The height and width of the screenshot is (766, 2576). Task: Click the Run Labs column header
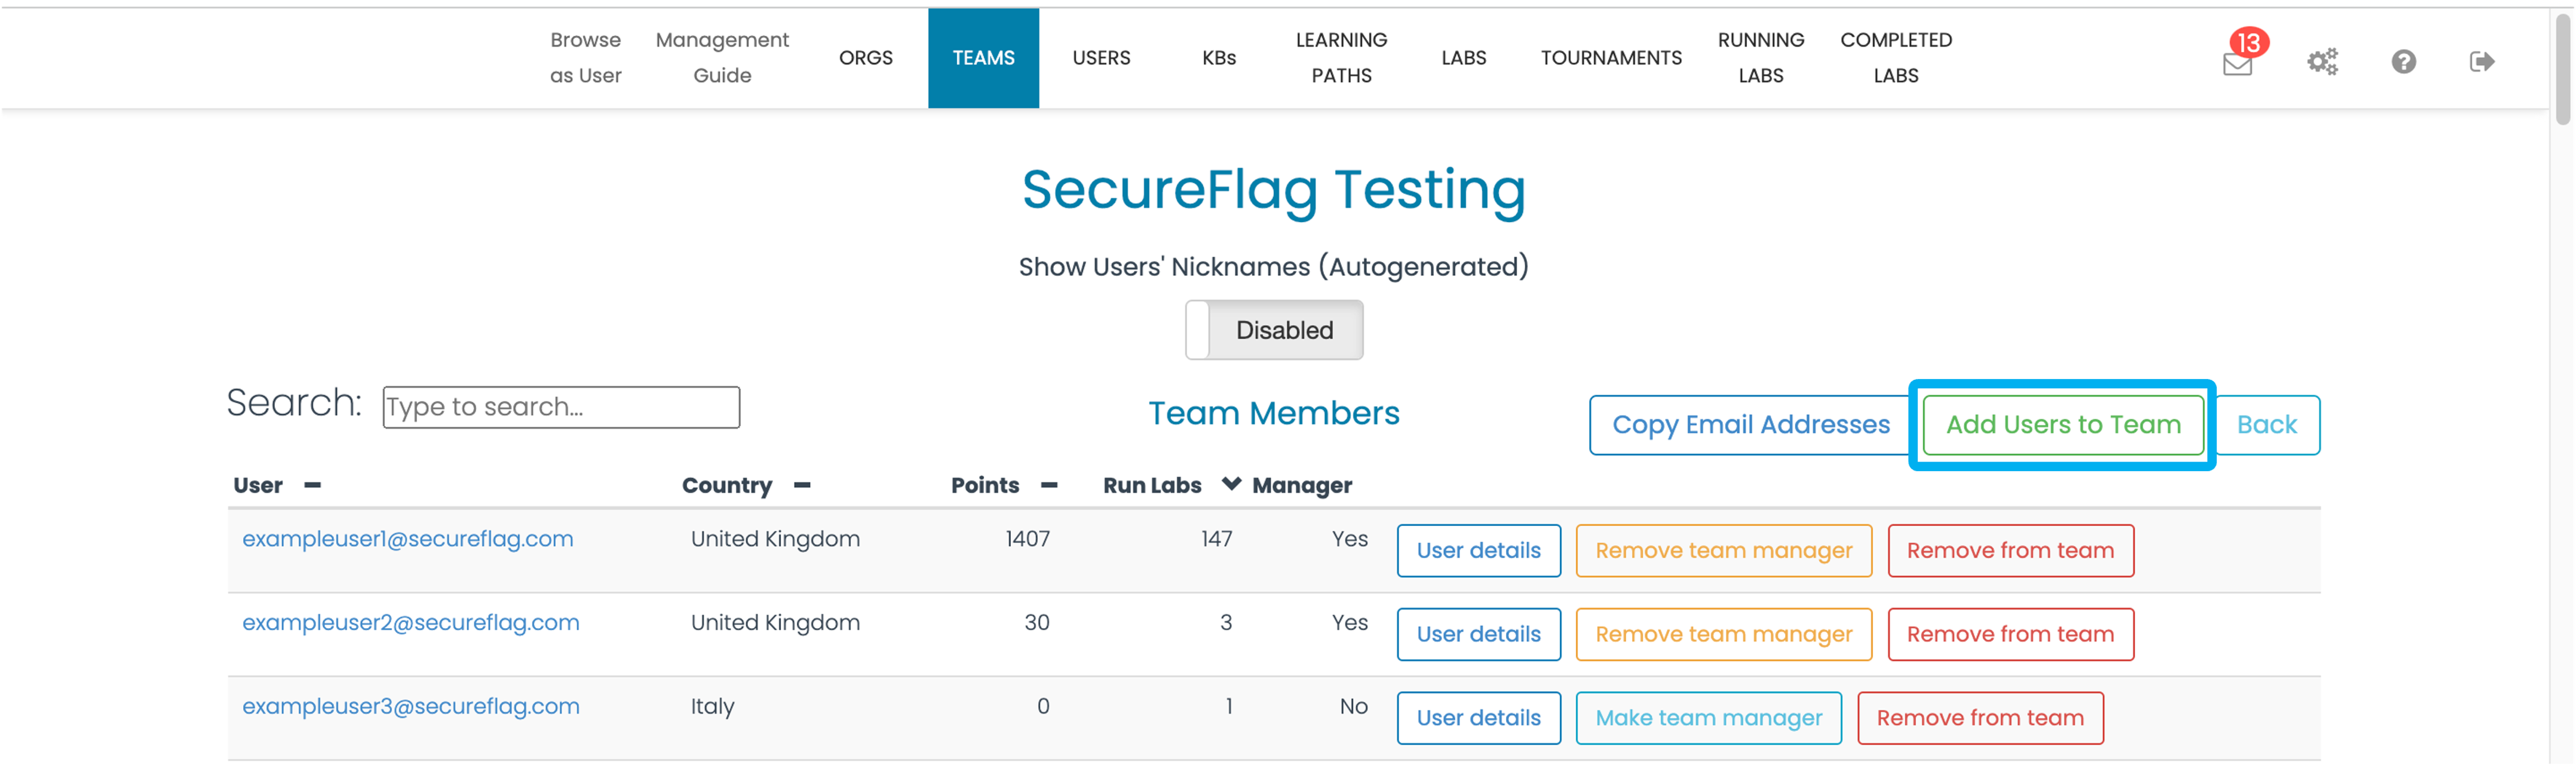pos(1152,486)
